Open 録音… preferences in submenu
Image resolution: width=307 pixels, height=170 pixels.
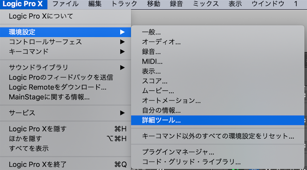218,52
